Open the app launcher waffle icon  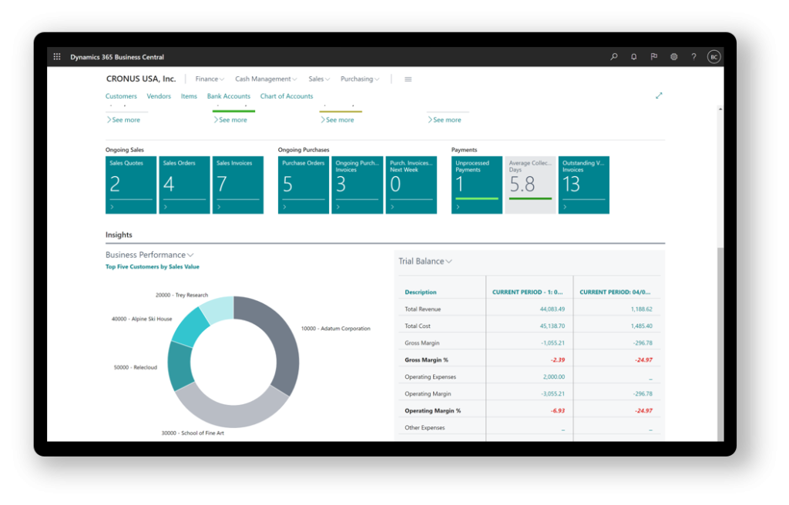(57, 57)
